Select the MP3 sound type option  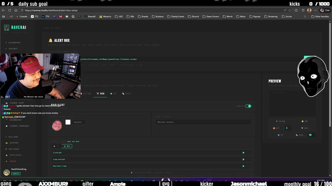(57, 146)
